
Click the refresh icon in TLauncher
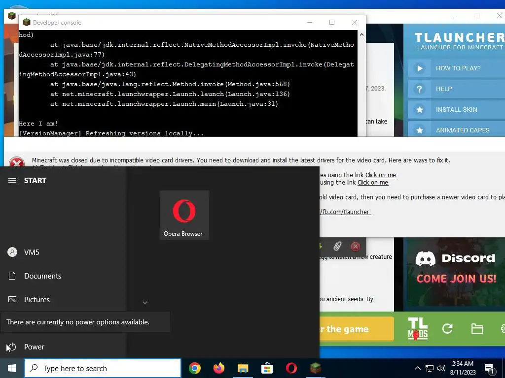coord(447,328)
